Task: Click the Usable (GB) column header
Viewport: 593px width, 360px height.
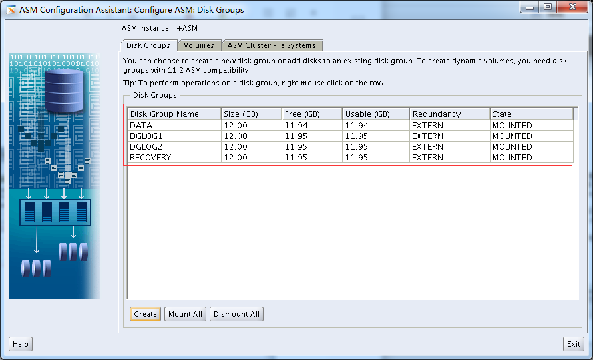Action: click(376, 114)
